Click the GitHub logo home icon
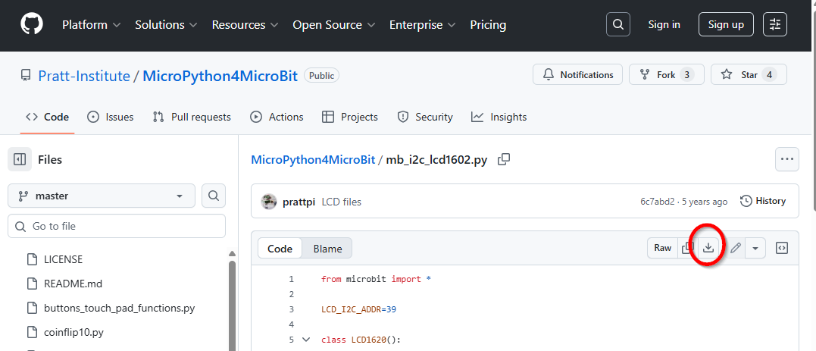The image size is (816, 351). (x=32, y=25)
